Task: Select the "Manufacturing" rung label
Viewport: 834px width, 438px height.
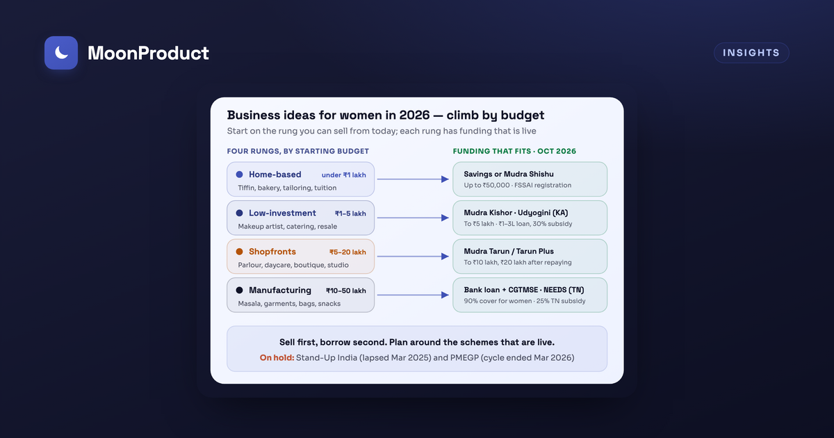Action: [280, 290]
